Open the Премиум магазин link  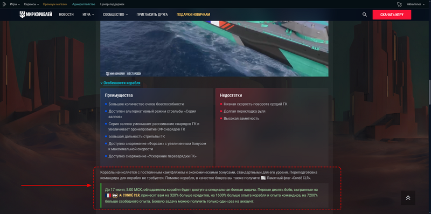[55, 4]
